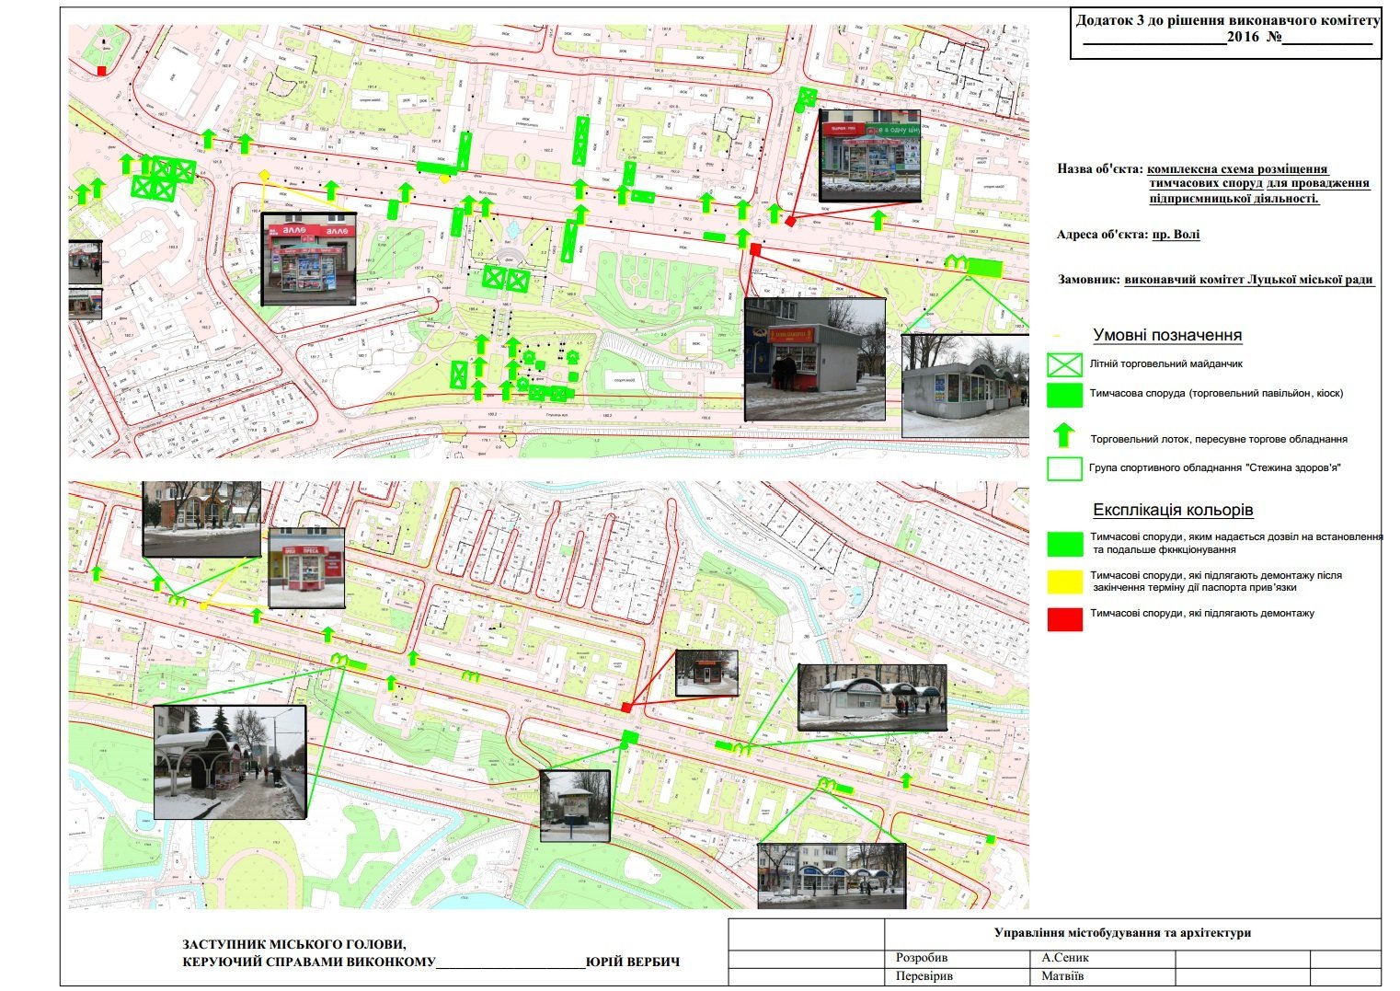Select the green rectangle temporary structure legend icon
The height and width of the screenshot is (991, 1400).
tap(1064, 394)
